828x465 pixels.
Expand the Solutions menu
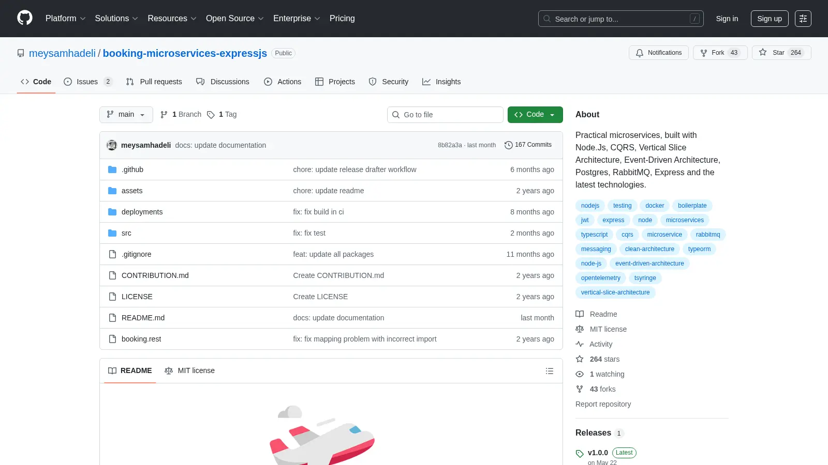116,19
